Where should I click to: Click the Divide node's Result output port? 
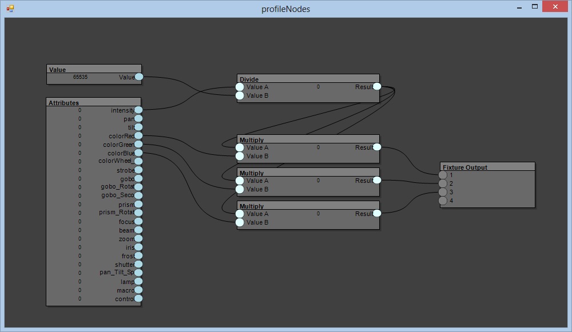[377, 87]
